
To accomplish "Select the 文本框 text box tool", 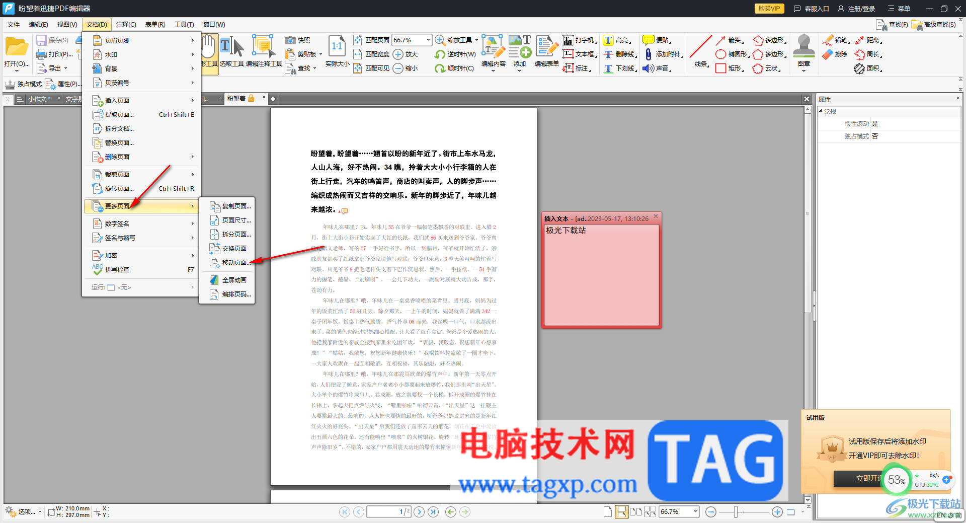I will coord(580,54).
